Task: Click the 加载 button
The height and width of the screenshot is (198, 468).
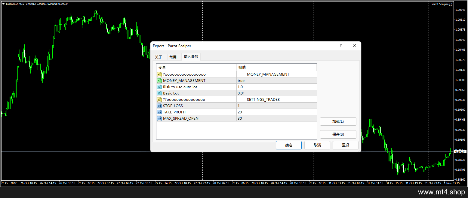Action: [x=338, y=121]
